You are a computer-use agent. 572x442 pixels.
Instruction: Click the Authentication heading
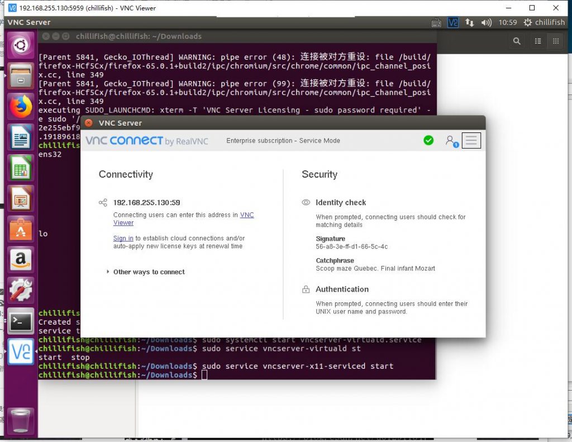[342, 289]
